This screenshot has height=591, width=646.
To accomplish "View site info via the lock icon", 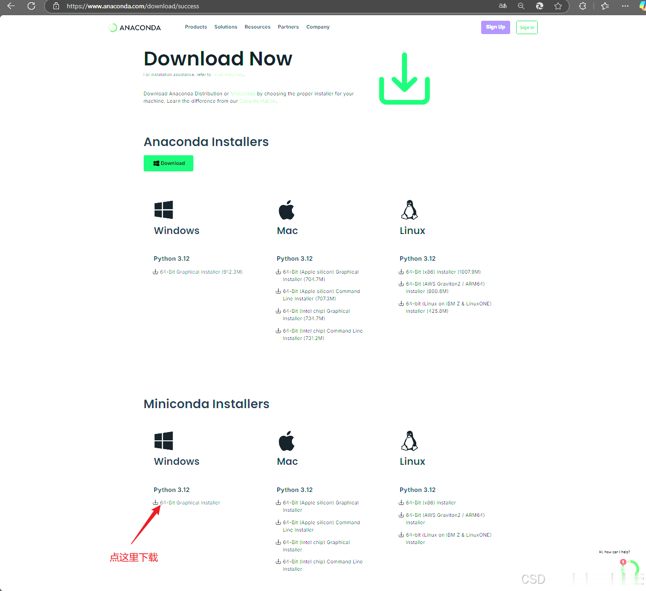I will click(x=56, y=6).
